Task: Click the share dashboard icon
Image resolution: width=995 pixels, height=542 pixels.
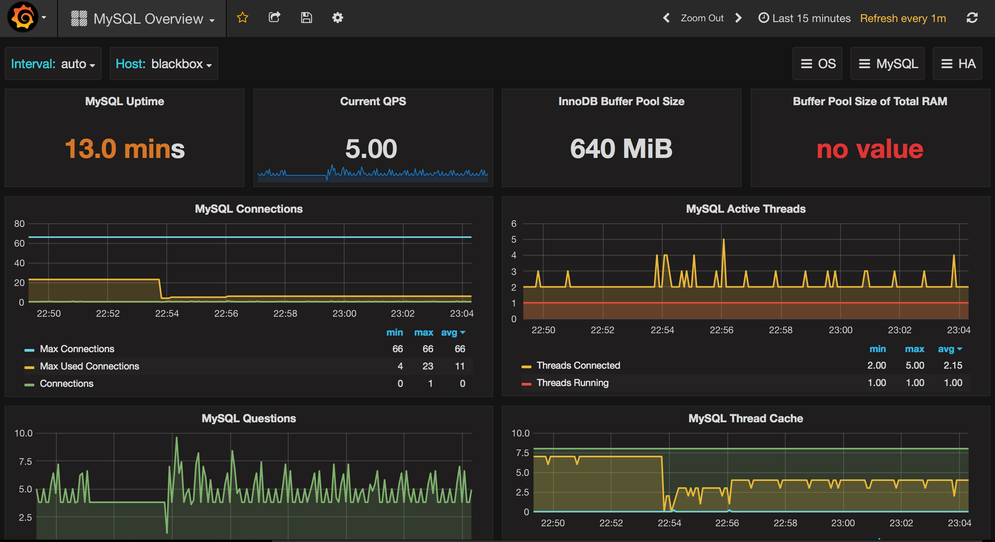Action: pos(274,18)
